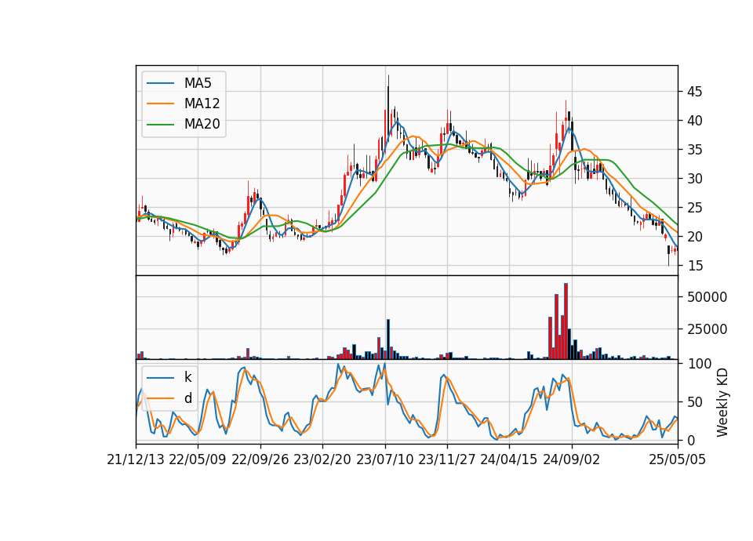
Task: Click the k legend label
Action: click(x=187, y=377)
